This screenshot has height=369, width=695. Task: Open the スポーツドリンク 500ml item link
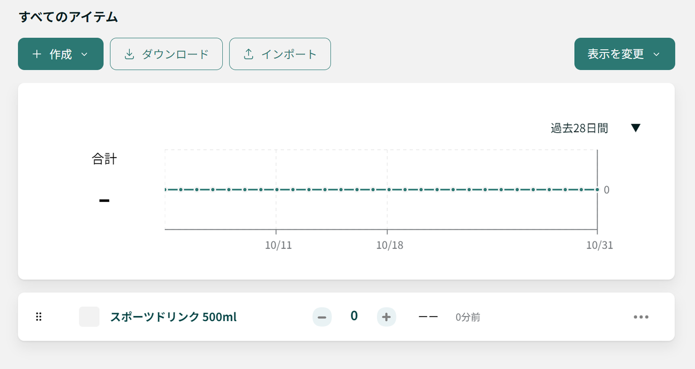click(173, 317)
